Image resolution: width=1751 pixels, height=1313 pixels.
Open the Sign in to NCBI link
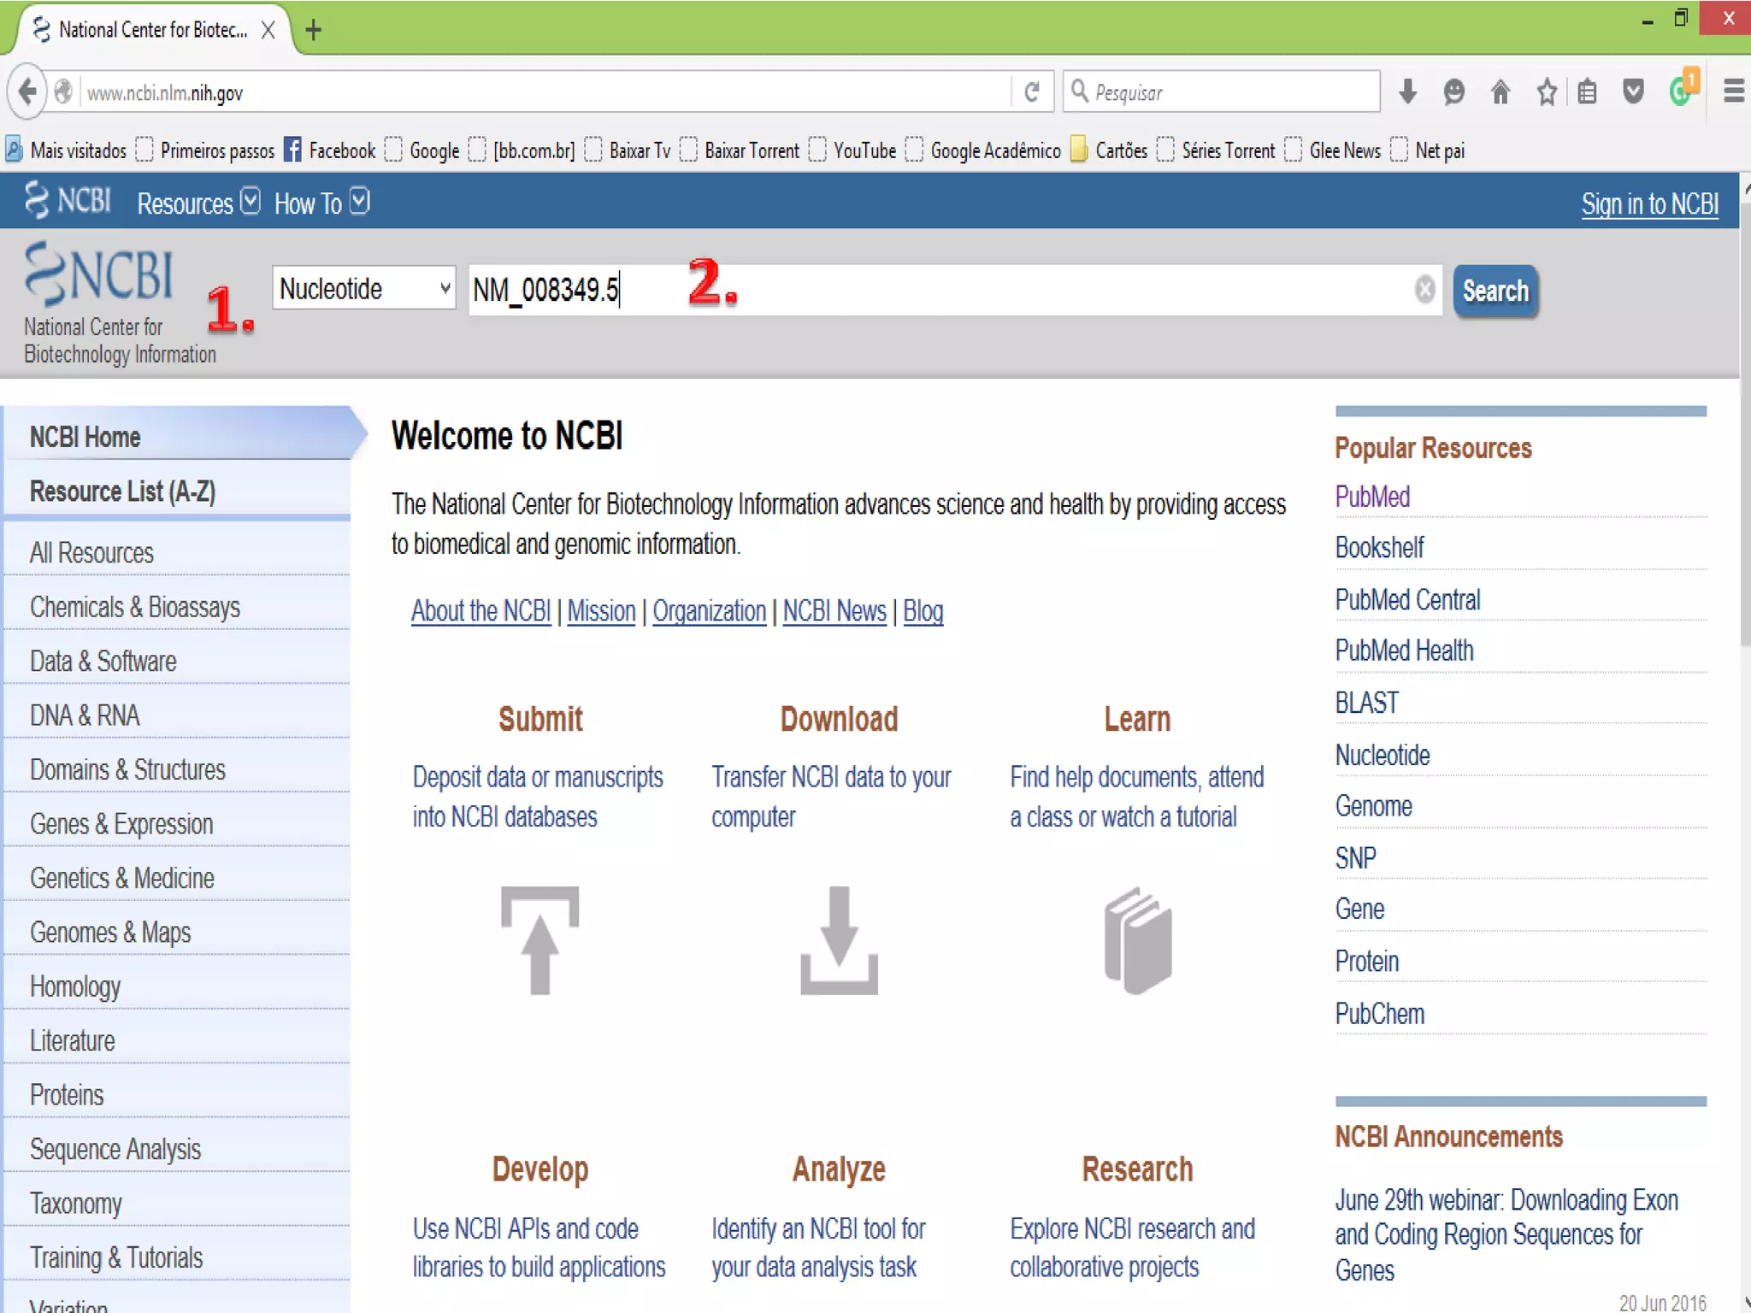(1649, 204)
